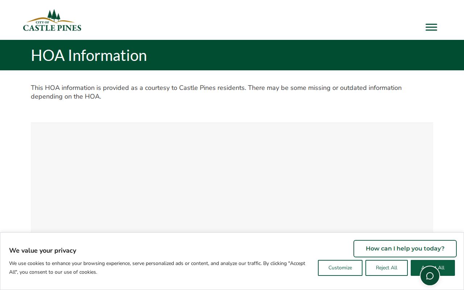
Task: Click the words 'Castle Pines residents' in the paragraph
Action: click(x=212, y=88)
